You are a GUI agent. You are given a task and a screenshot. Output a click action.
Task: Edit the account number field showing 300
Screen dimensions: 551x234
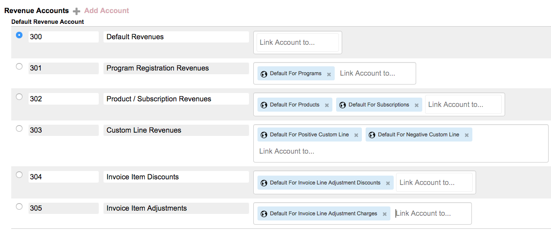64,37
